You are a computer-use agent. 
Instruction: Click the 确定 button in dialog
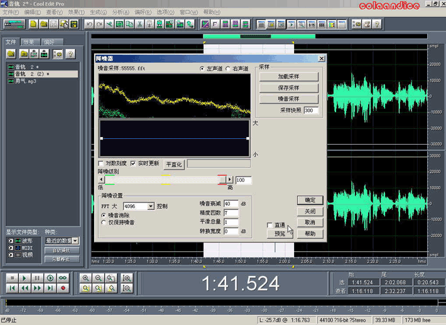[310, 200]
